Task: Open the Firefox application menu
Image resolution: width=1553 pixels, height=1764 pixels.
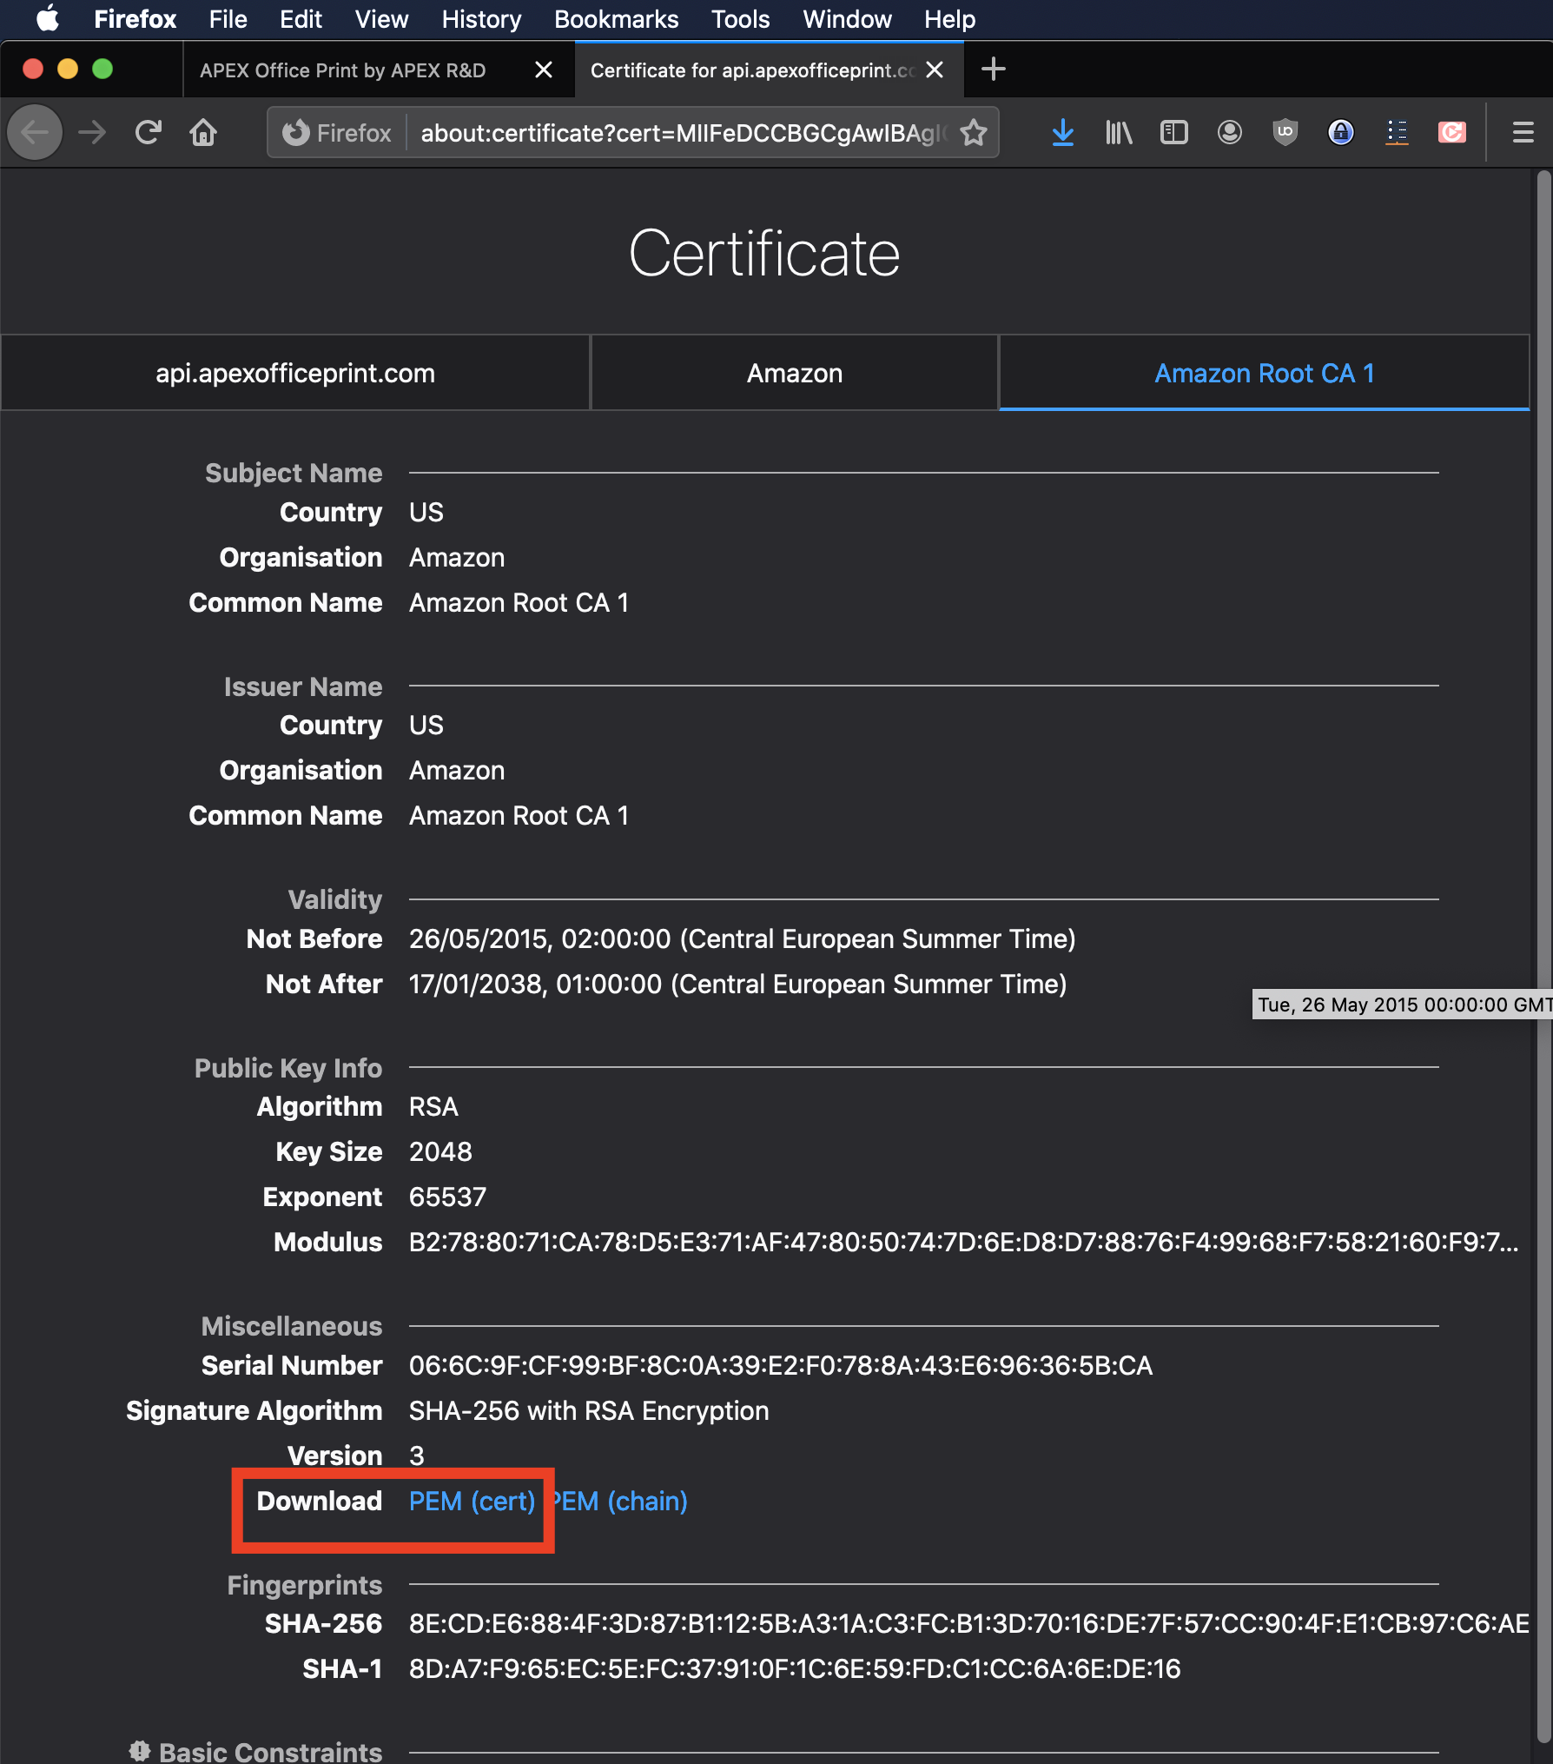Action: tap(135, 19)
